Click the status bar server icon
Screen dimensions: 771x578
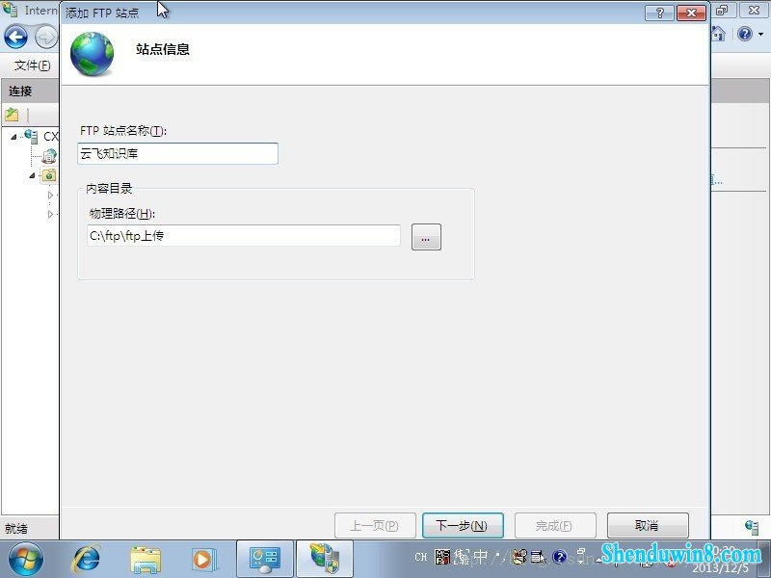(752, 527)
